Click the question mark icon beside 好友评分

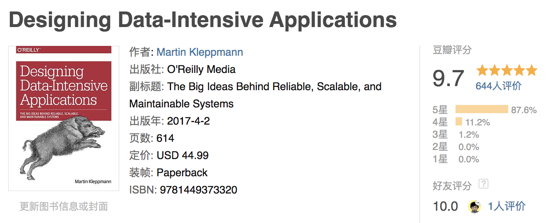484,184
